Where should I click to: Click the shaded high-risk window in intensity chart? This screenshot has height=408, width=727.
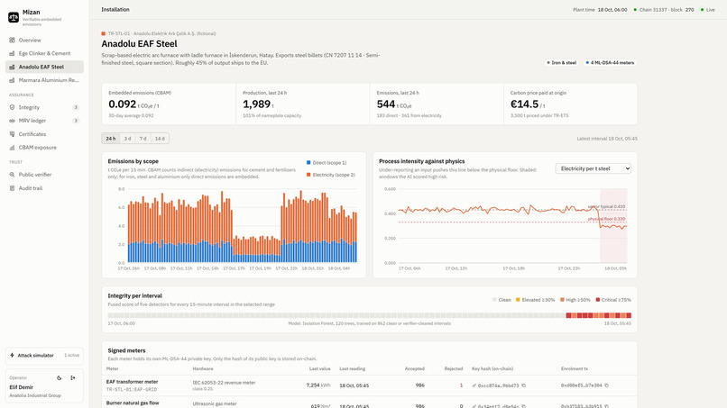pyautogui.click(x=613, y=225)
